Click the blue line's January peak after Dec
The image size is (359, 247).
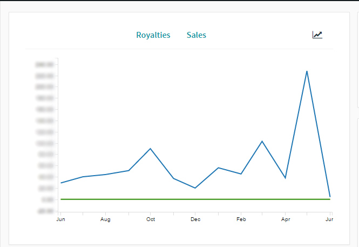(x=218, y=168)
